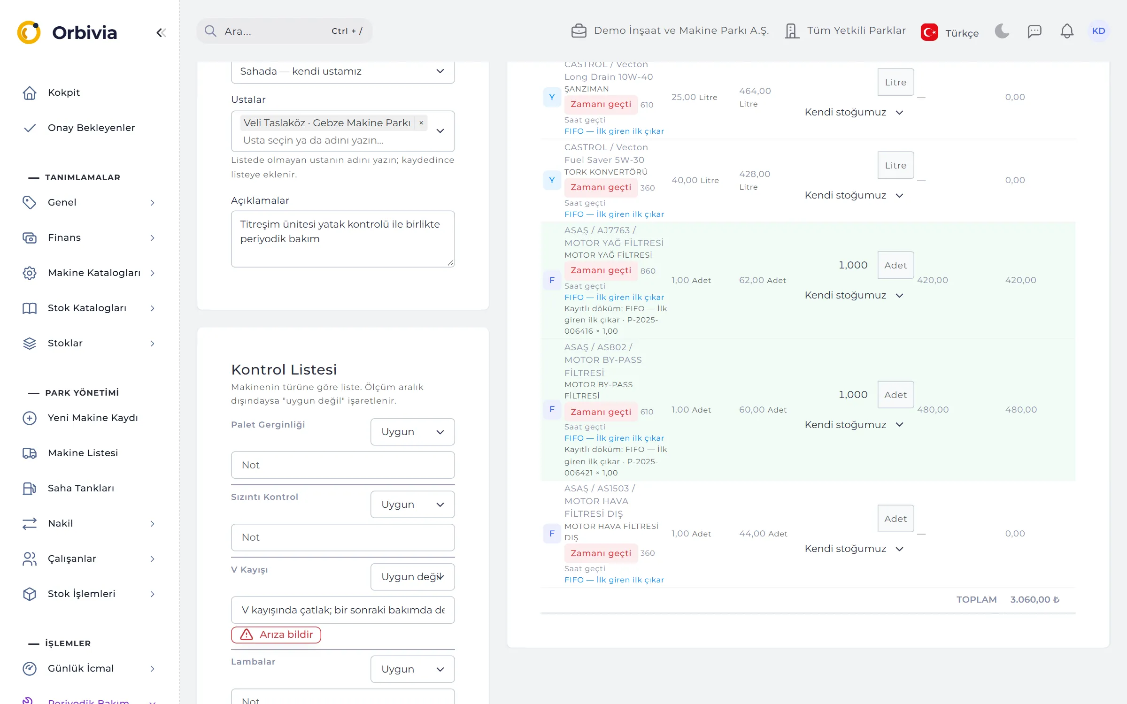Click the Turkish flag language icon
This screenshot has width=1127, height=704.
tap(929, 32)
